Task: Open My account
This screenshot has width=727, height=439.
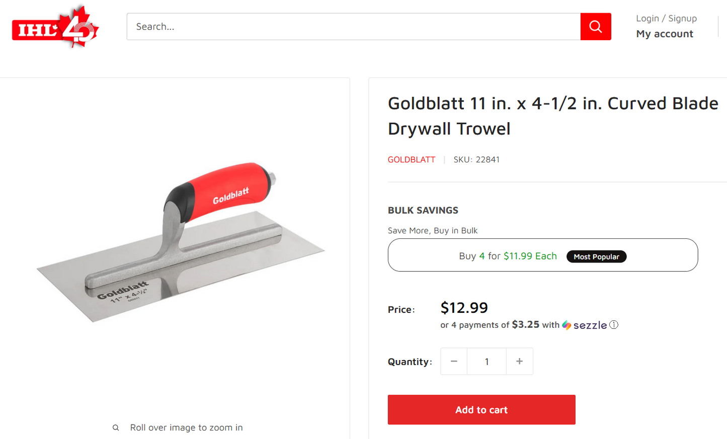Action: [664, 34]
